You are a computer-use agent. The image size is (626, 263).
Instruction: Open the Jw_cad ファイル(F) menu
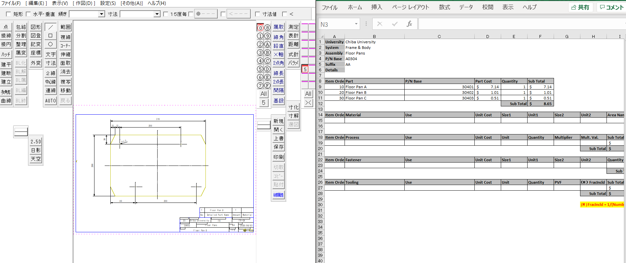pos(11,3)
